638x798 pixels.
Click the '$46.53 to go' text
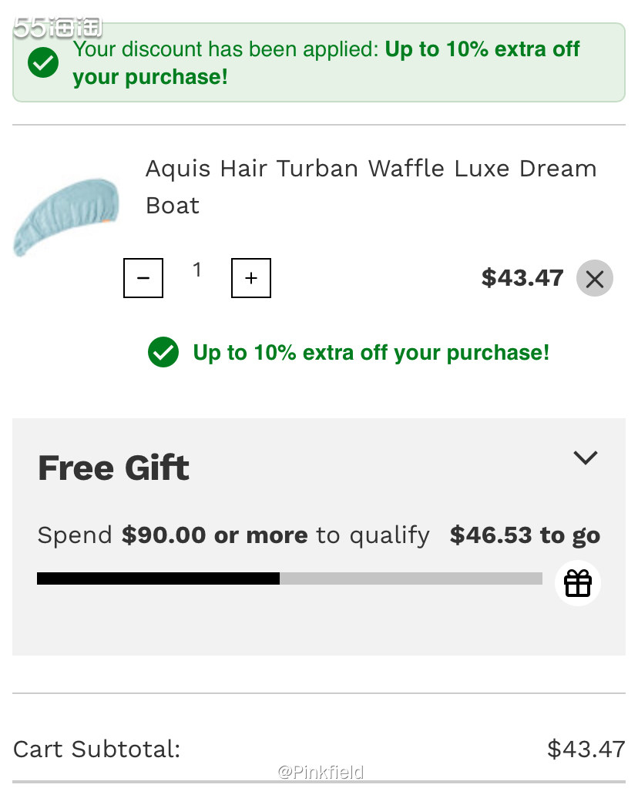coord(525,535)
